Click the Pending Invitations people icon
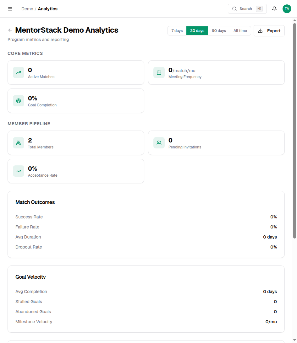The image size is (297, 343). pos(159,143)
